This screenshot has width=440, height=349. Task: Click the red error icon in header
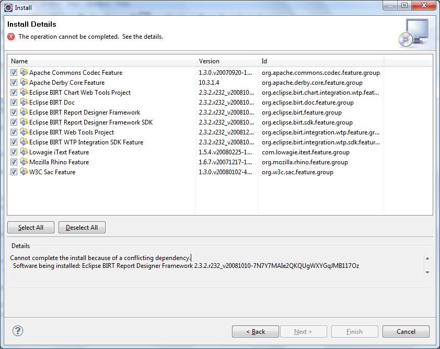(11, 37)
